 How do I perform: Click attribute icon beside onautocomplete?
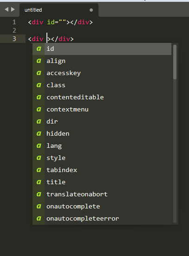click(x=39, y=207)
